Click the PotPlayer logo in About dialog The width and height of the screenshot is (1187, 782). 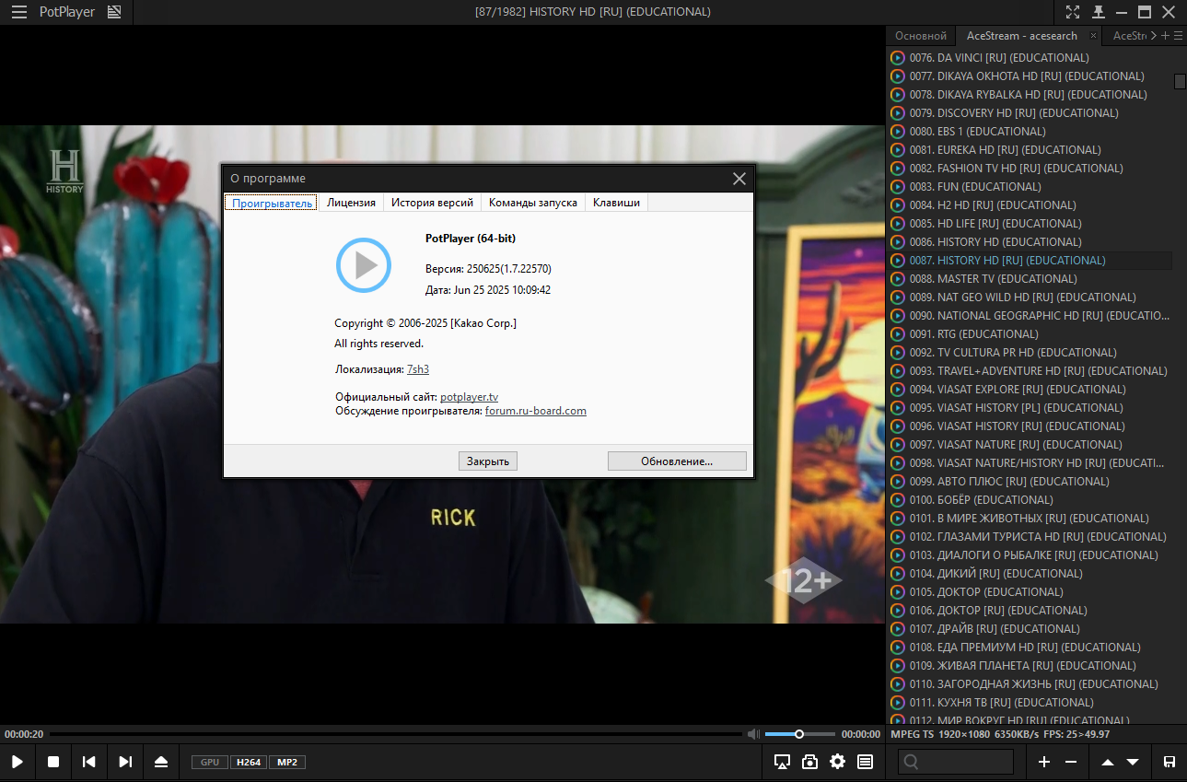point(364,265)
